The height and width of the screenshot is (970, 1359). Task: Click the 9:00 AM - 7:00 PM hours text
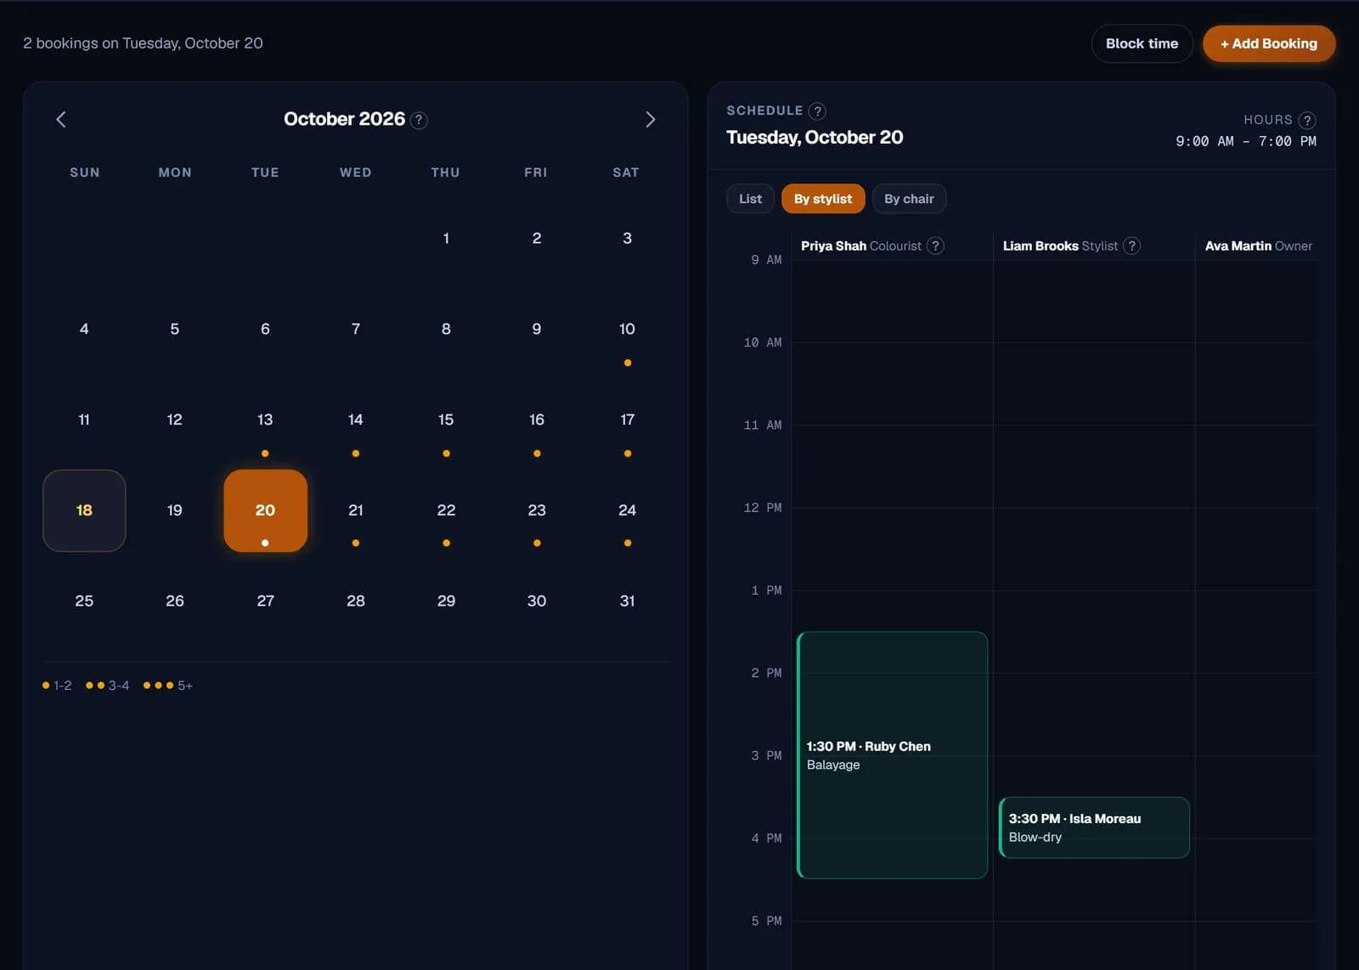[1245, 141]
